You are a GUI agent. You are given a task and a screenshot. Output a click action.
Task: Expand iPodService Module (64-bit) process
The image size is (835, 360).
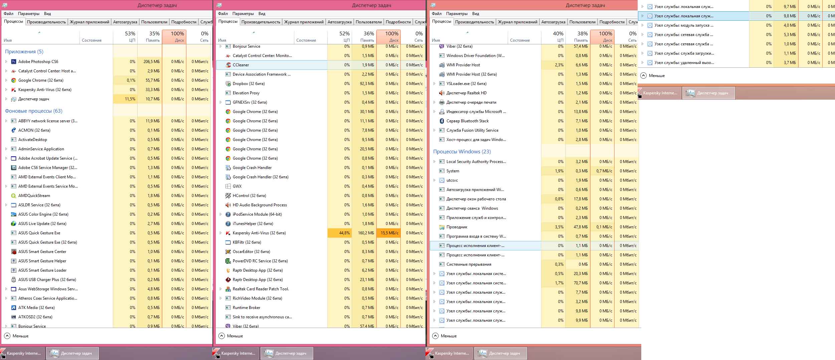pos(220,214)
